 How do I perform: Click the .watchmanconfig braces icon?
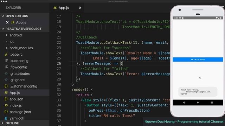(x=6, y=86)
